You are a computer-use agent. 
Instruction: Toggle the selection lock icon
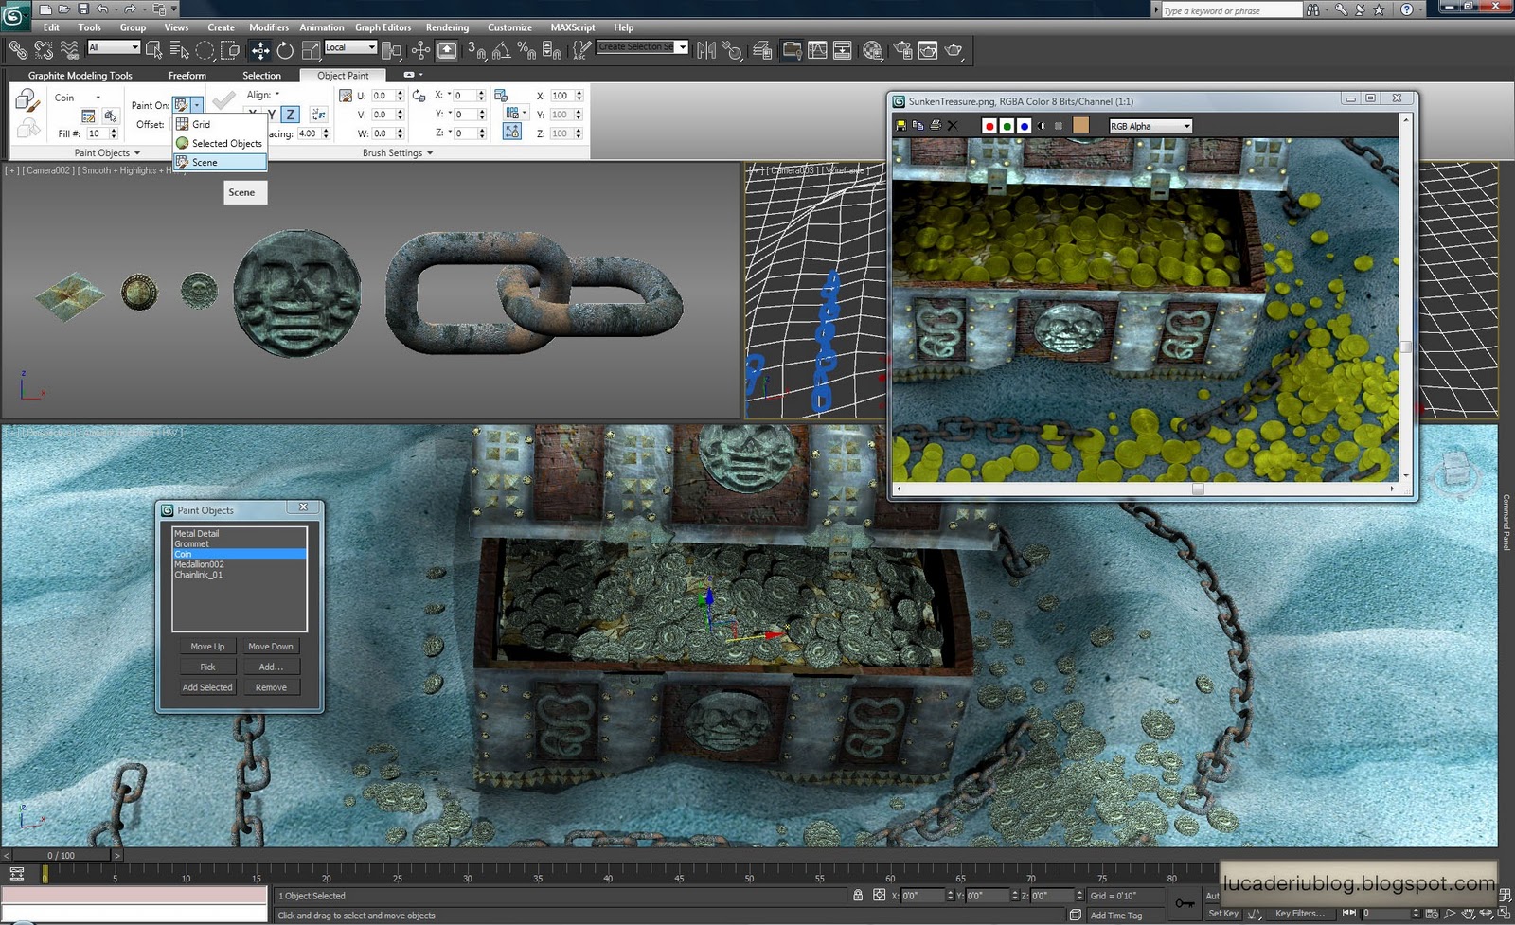858,896
